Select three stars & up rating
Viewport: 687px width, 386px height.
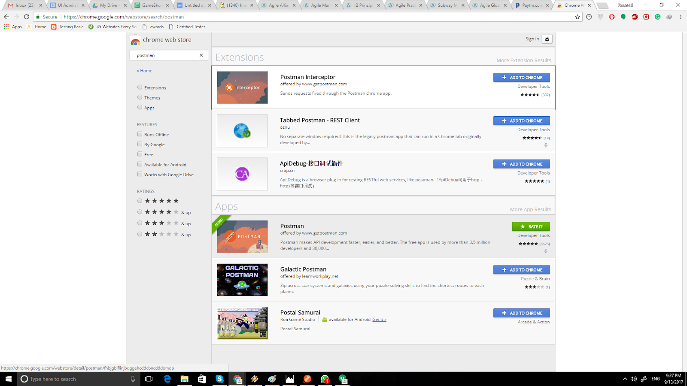[140, 223]
